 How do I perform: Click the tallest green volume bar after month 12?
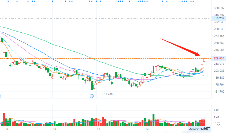pyautogui.click(x=154, y=120)
